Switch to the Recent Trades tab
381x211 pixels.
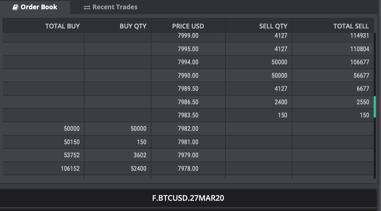click(110, 7)
